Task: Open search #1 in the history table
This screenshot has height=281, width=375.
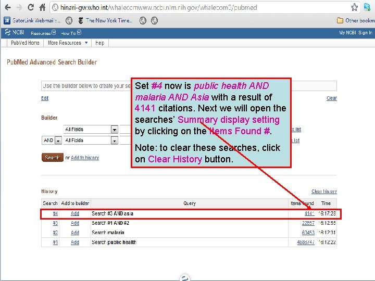Action: click(x=55, y=242)
